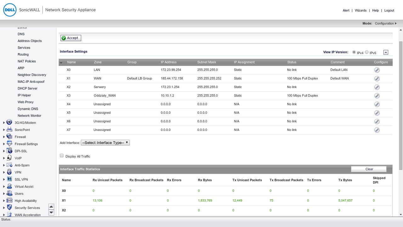Click IP address 185.44.172.158
The height and width of the screenshot is (227, 403).
[x=172, y=78]
